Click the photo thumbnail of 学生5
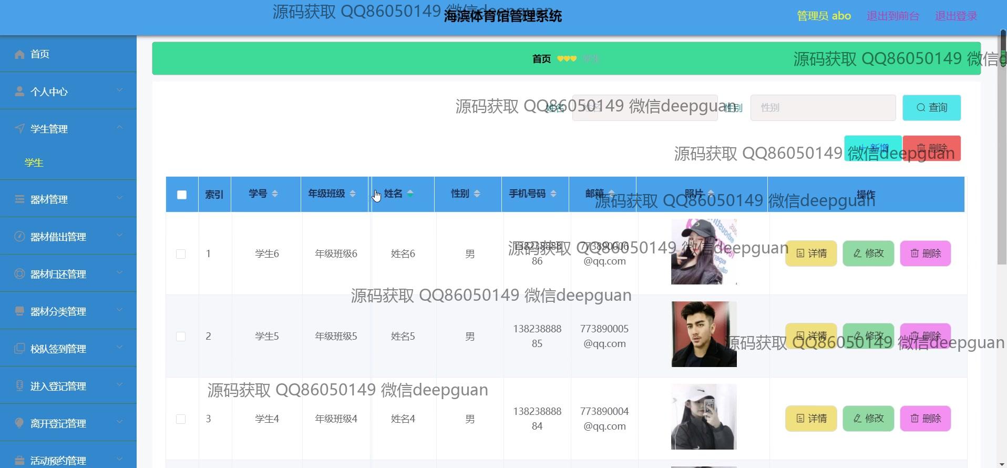The width and height of the screenshot is (1007, 468). coord(704,334)
